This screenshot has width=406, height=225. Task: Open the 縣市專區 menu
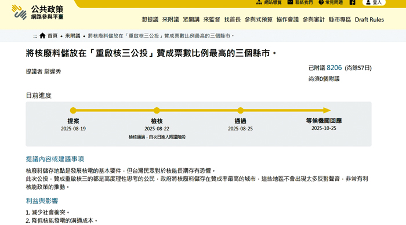[340, 20]
